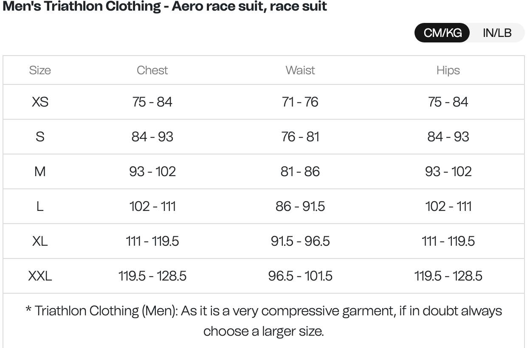
Task: Click the Hips column header
Action: pos(448,70)
